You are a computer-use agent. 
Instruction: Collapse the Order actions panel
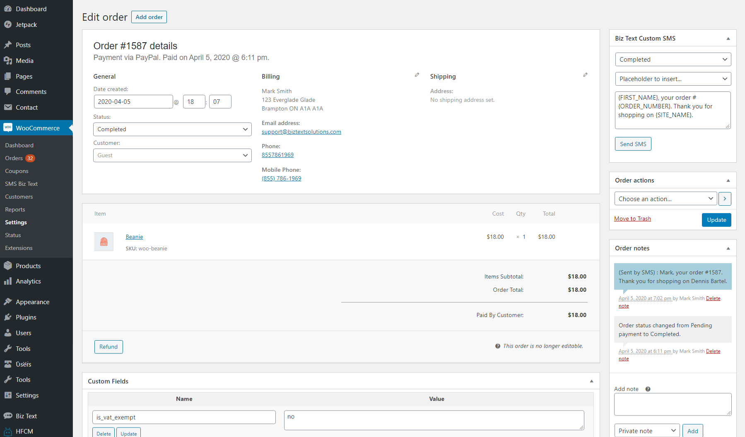click(x=728, y=180)
